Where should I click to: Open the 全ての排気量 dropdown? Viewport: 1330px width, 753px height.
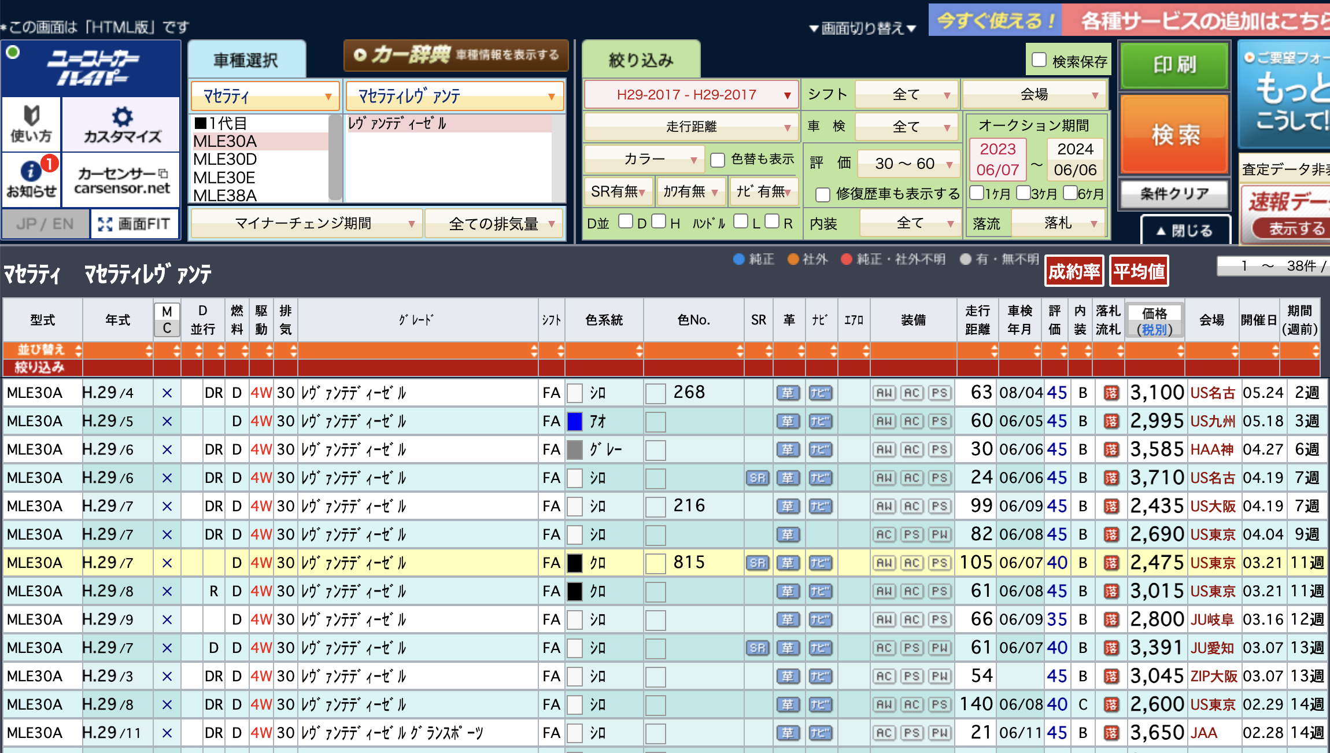(494, 223)
